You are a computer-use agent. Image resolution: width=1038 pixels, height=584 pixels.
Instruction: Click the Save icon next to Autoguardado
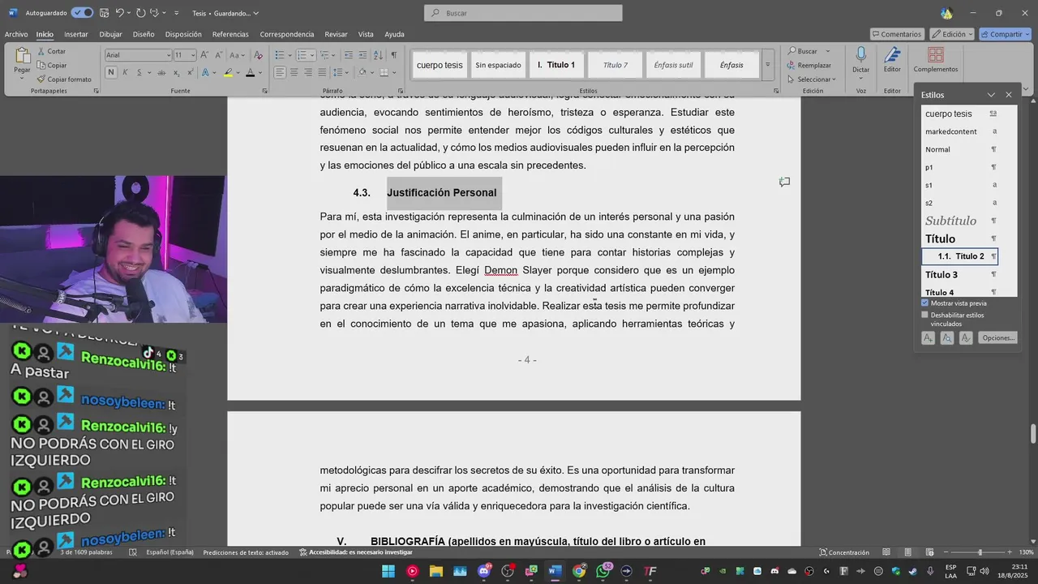104,13
